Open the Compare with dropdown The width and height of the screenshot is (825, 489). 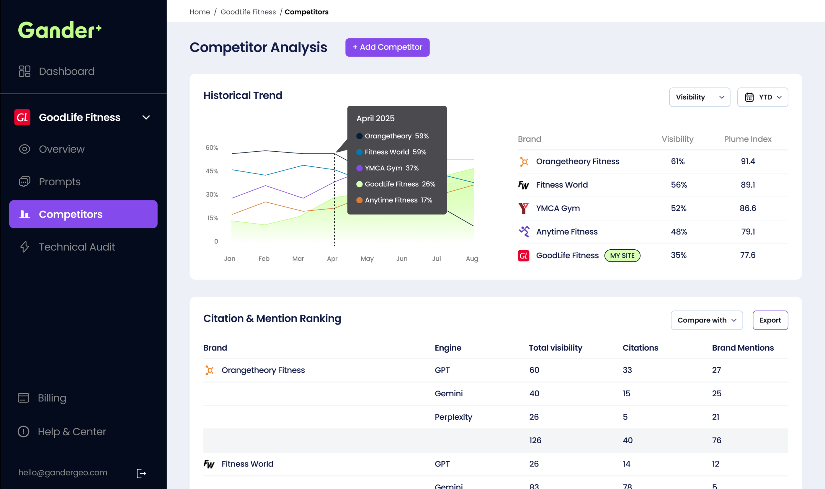pyautogui.click(x=707, y=320)
